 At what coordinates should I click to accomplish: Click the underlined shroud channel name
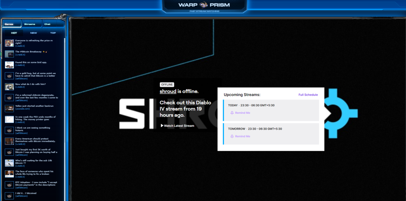coord(168,91)
